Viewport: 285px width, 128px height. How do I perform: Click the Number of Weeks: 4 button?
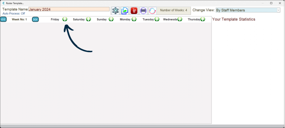coord(174,10)
